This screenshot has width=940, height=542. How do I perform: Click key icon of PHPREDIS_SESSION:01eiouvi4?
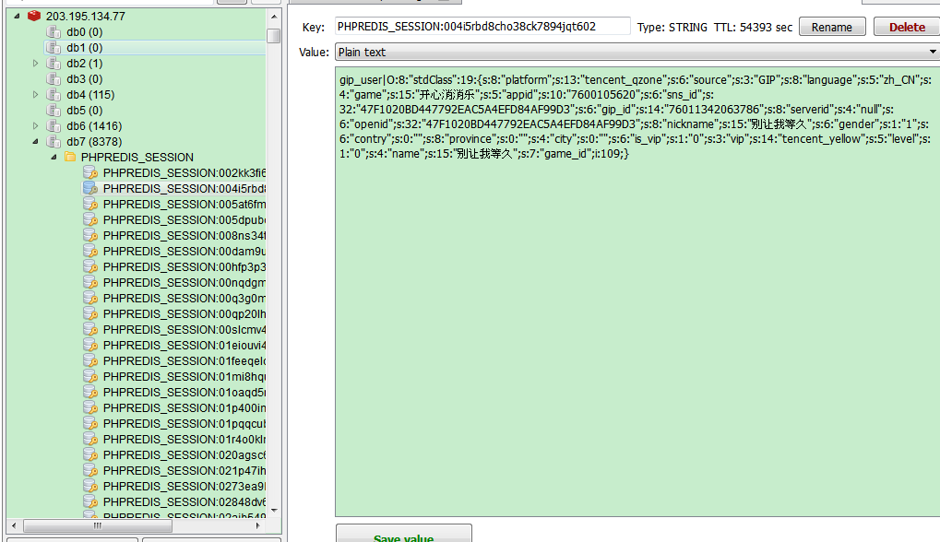pyautogui.click(x=90, y=345)
